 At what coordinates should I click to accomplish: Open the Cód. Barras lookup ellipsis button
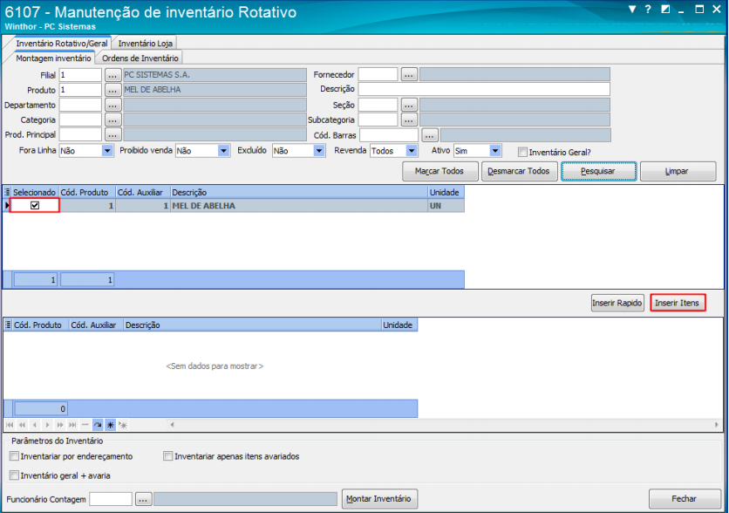[x=430, y=135]
